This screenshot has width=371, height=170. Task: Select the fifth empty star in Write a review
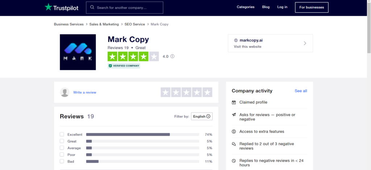click(207, 92)
